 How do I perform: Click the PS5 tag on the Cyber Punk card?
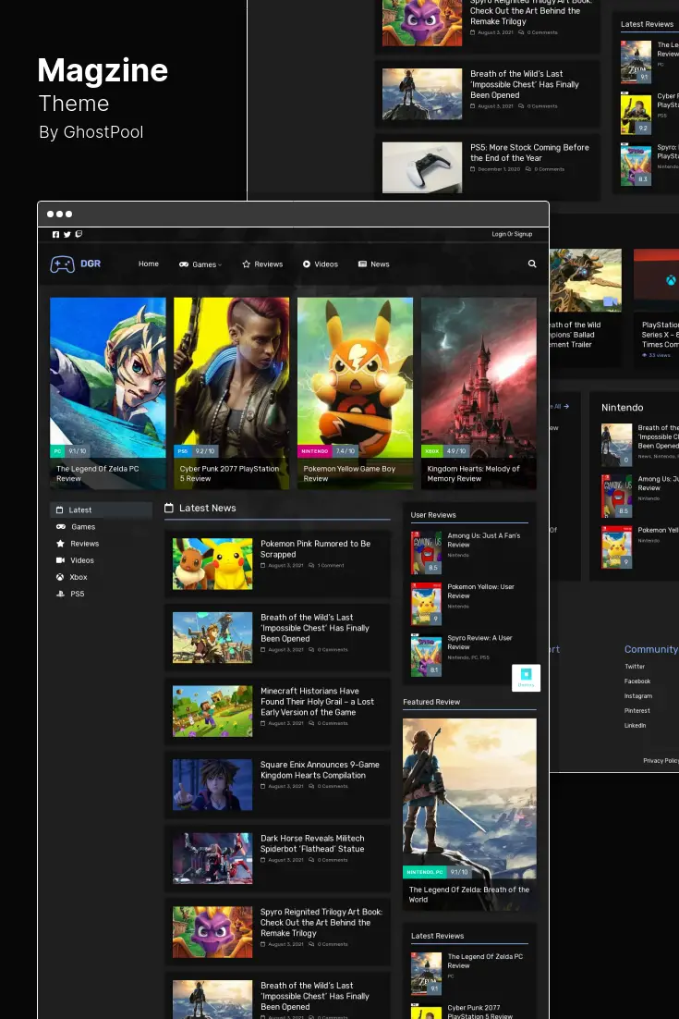[x=183, y=451]
